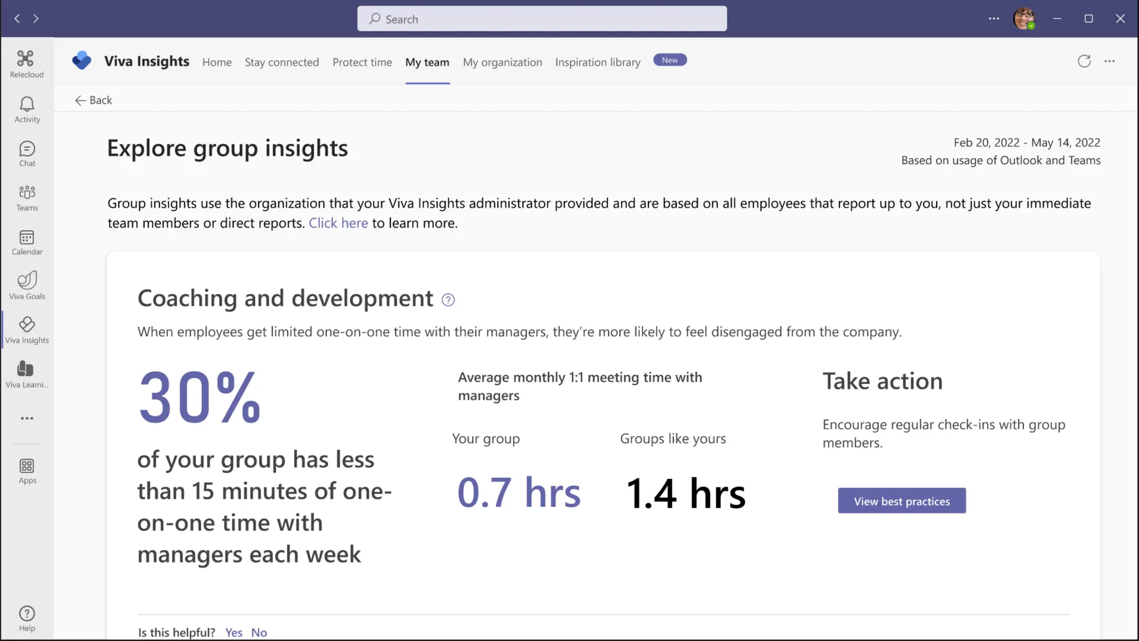
Task: Open Chat in the sidebar
Action: (27, 149)
